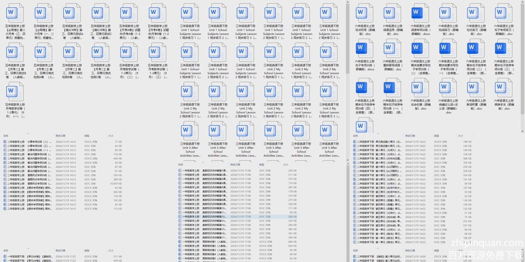Viewport: 525px width, 262px height.
Task: Sort 二年级数学下册 list by 大小 header
Action: [460, 136]
